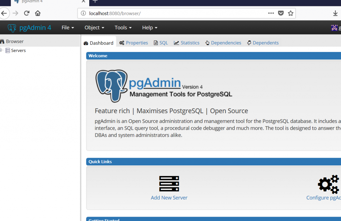Screen dimensions: 341x221
Task: Save page to Pocket icon
Action: point(281,13)
